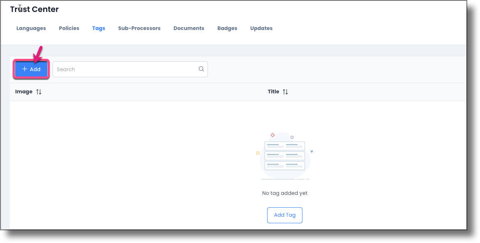Reselect the active Tags tab

[99, 28]
